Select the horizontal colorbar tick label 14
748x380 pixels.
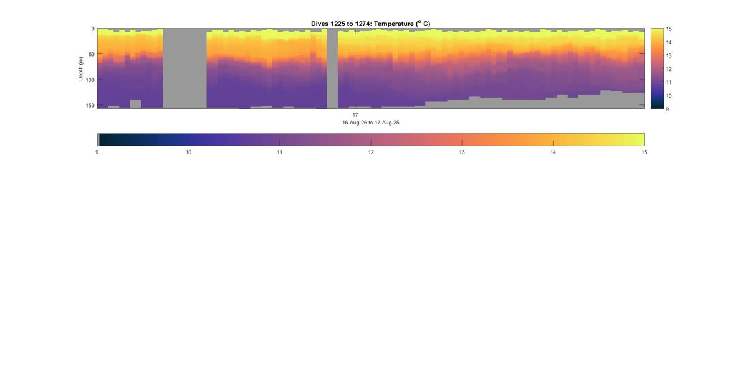coord(553,152)
